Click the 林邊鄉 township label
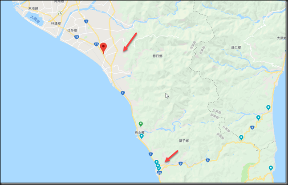 tap(56, 24)
